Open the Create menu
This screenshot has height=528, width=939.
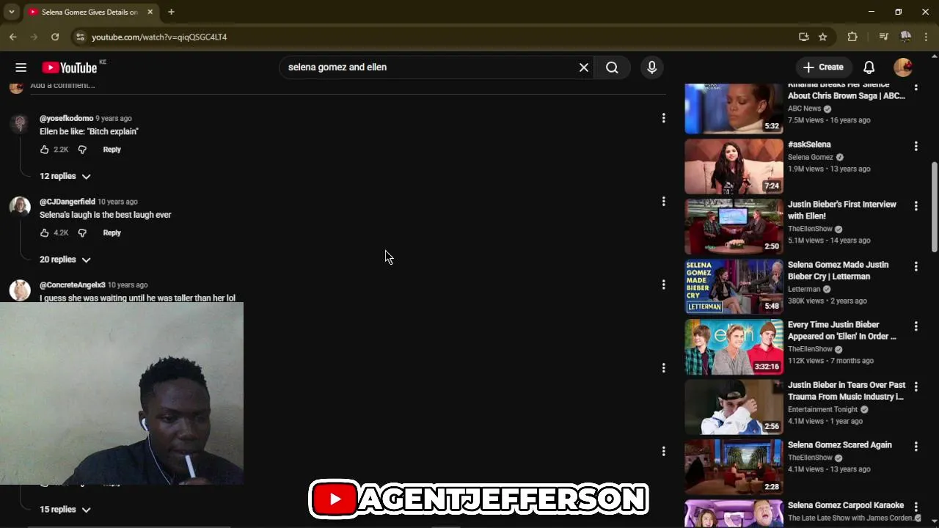(823, 67)
